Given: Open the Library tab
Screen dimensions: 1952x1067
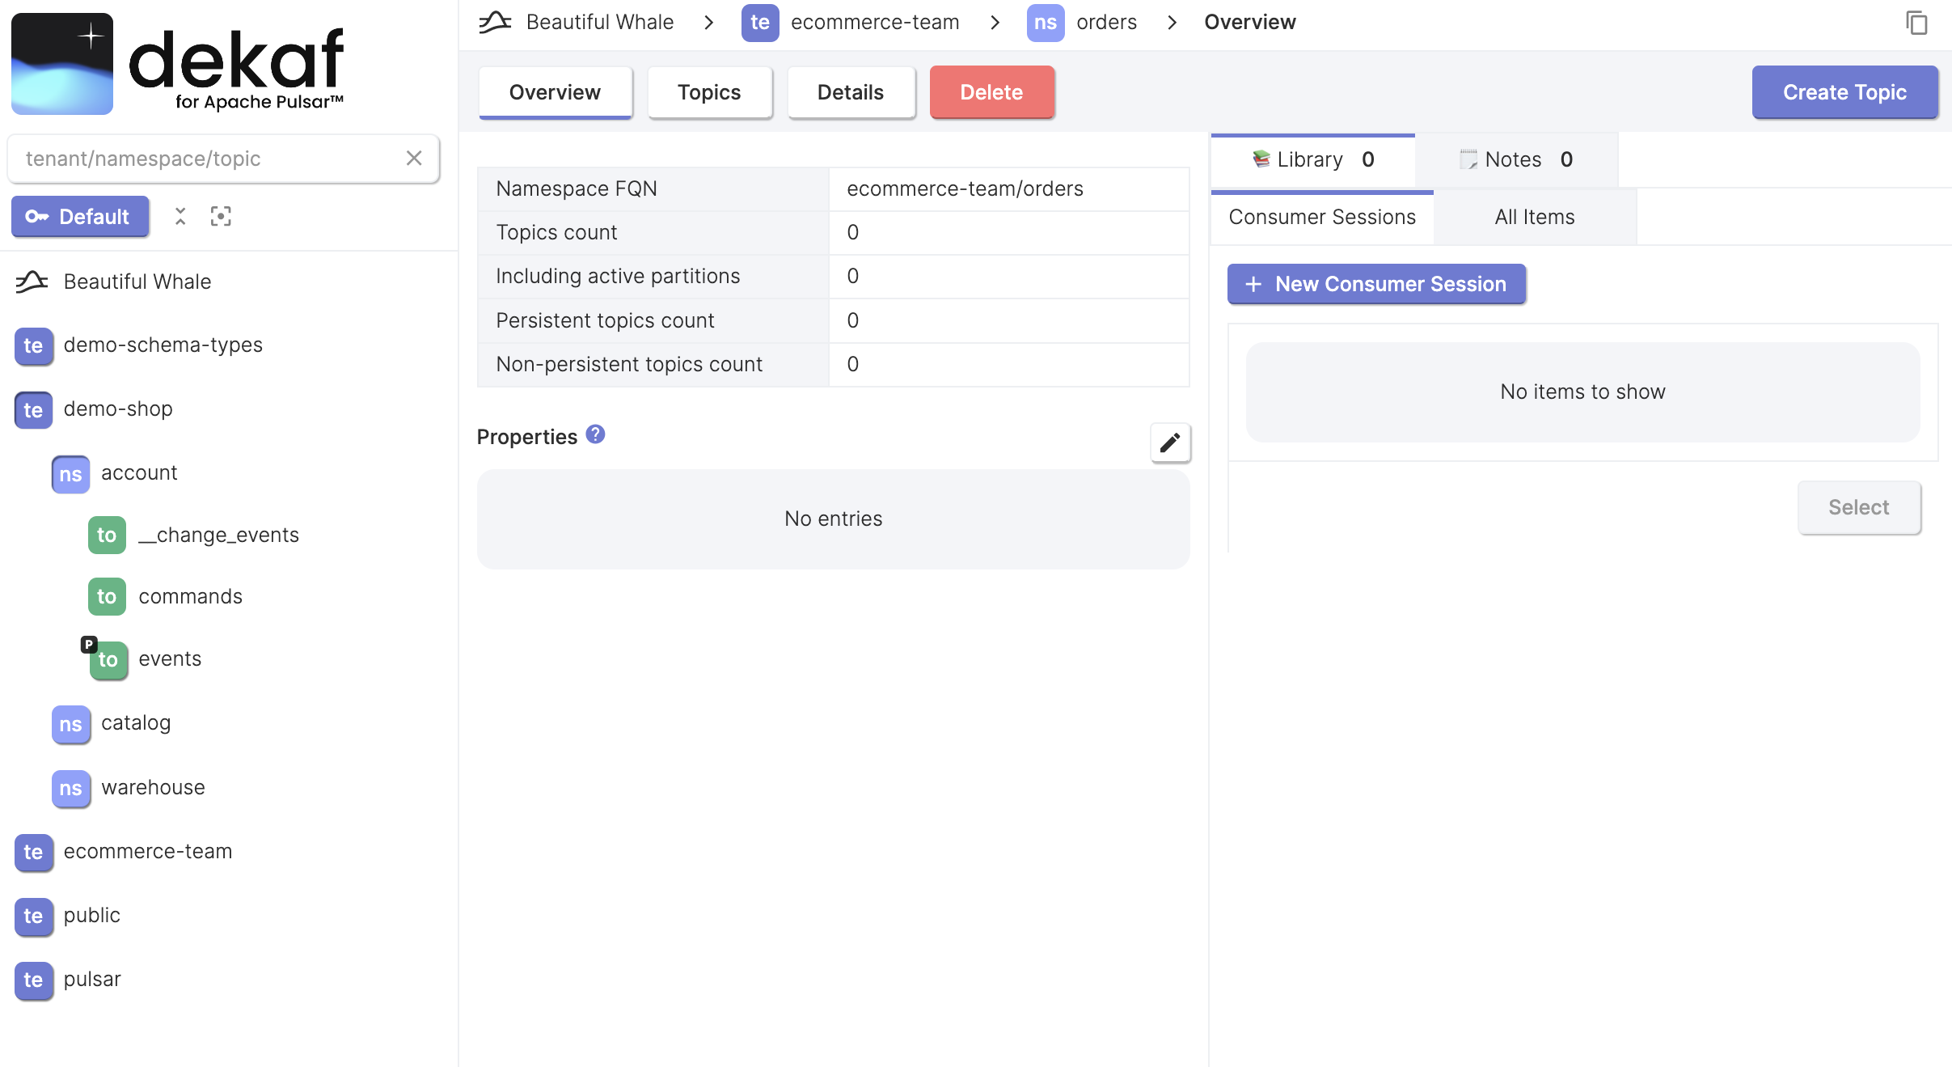Looking at the screenshot, I should [1312, 159].
